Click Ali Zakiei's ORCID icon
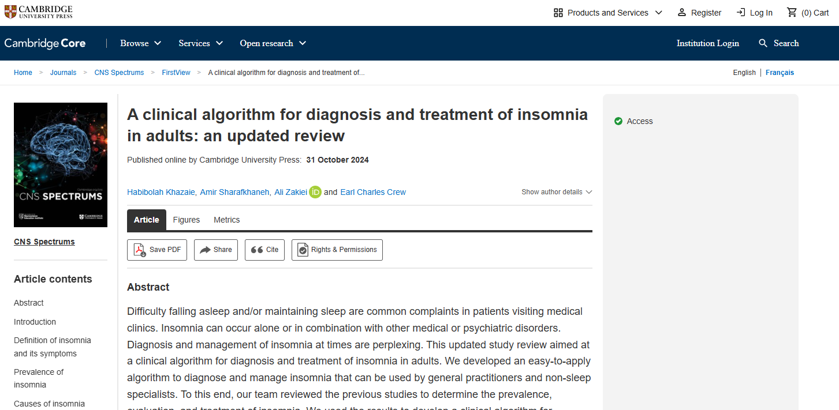The image size is (839, 410). click(x=315, y=192)
